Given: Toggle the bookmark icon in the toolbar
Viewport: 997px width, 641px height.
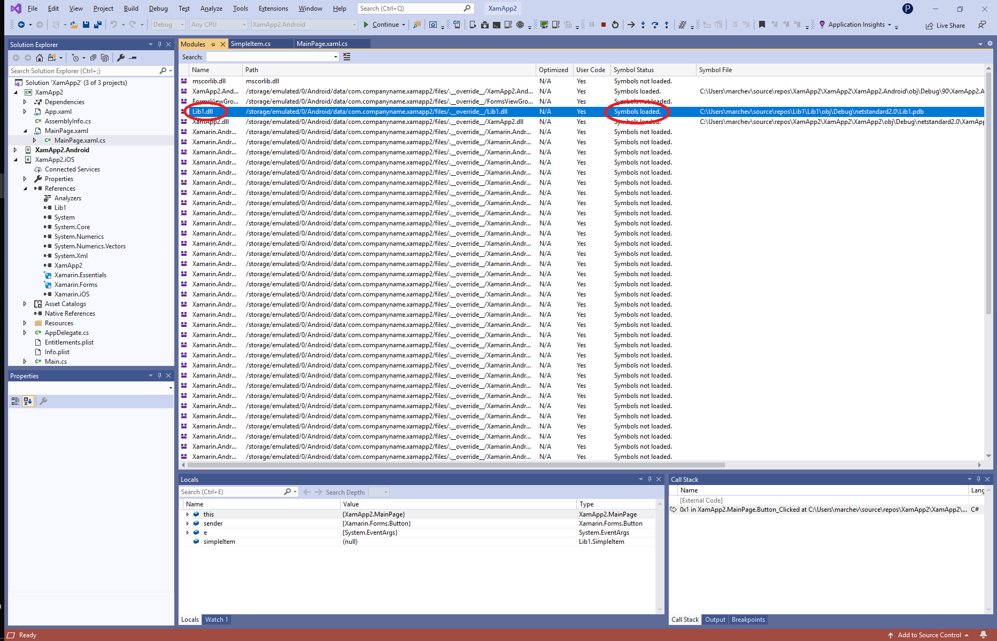Looking at the screenshot, I should (x=762, y=25).
